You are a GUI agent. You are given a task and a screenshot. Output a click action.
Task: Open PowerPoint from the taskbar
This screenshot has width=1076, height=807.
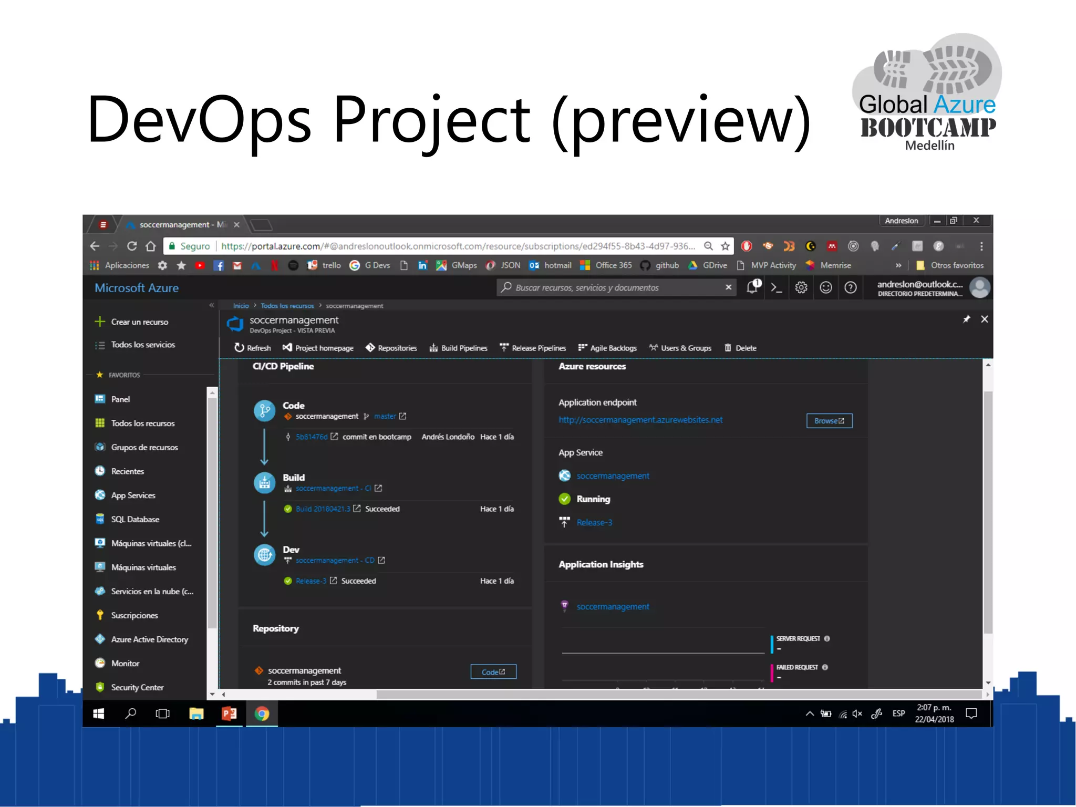pos(229,713)
